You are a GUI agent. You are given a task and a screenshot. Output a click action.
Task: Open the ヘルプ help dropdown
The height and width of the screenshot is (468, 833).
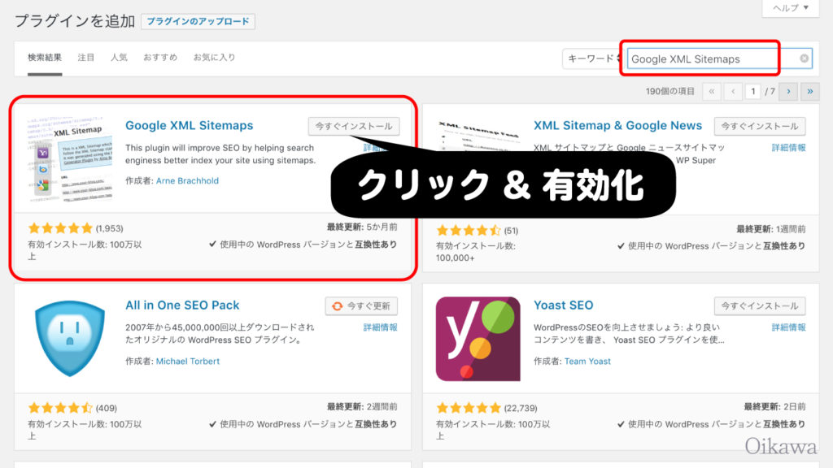pos(791,8)
